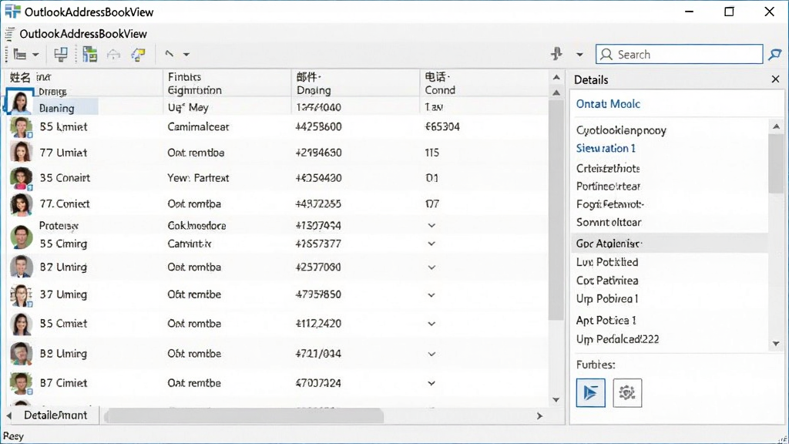The width and height of the screenshot is (789, 444).
Task: Click the blue search-go icon after search box
Action: pyautogui.click(x=775, y=55)
